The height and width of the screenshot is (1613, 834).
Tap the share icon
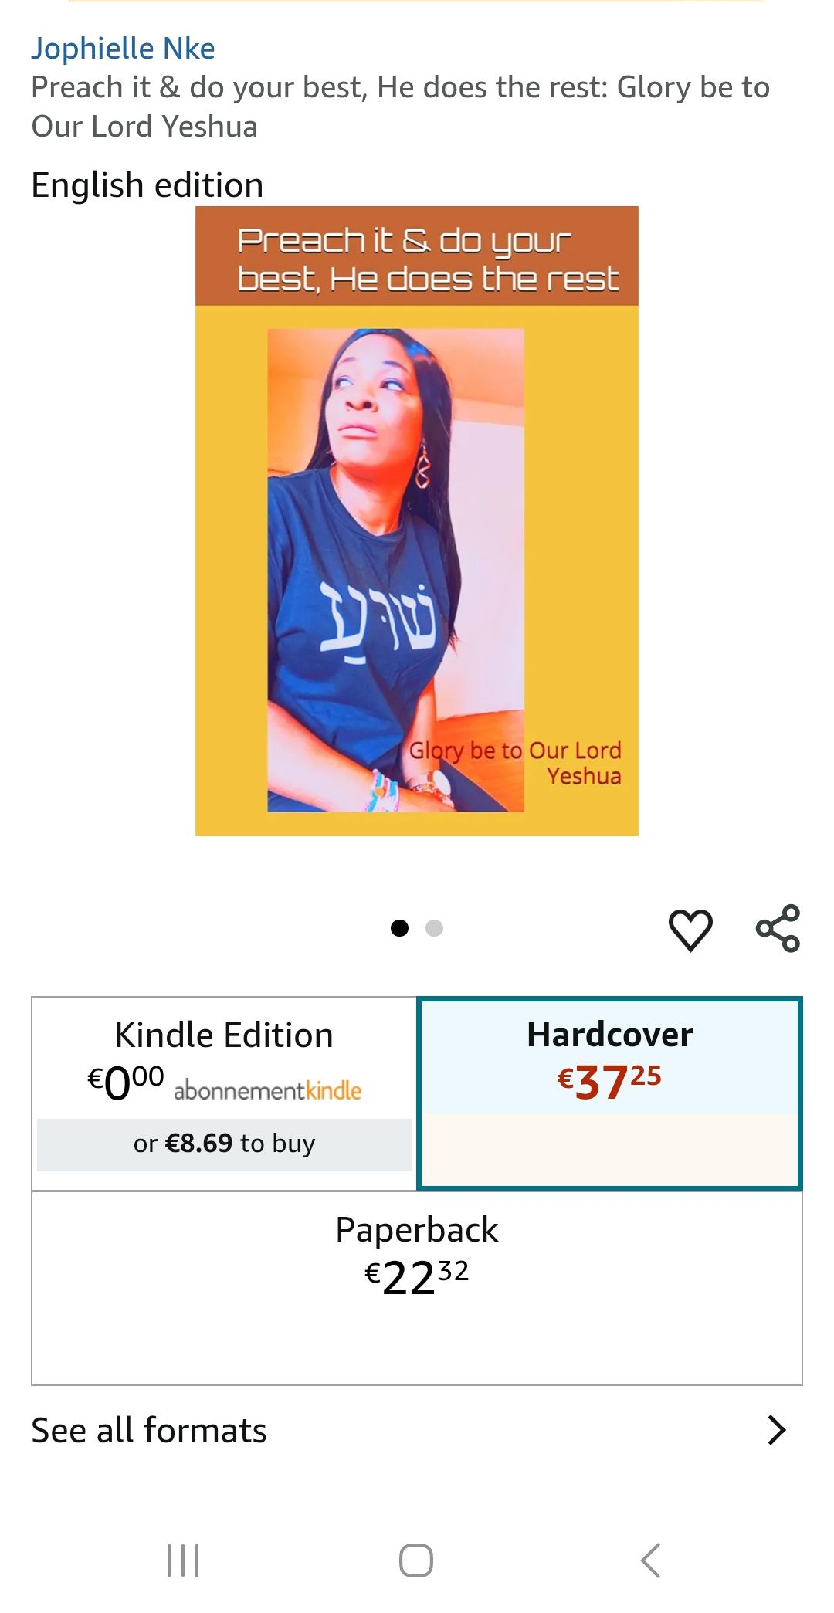point(778,928)
